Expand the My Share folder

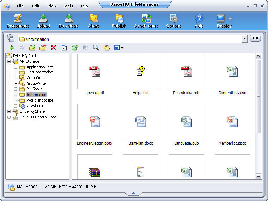click(x=16, y=89)
